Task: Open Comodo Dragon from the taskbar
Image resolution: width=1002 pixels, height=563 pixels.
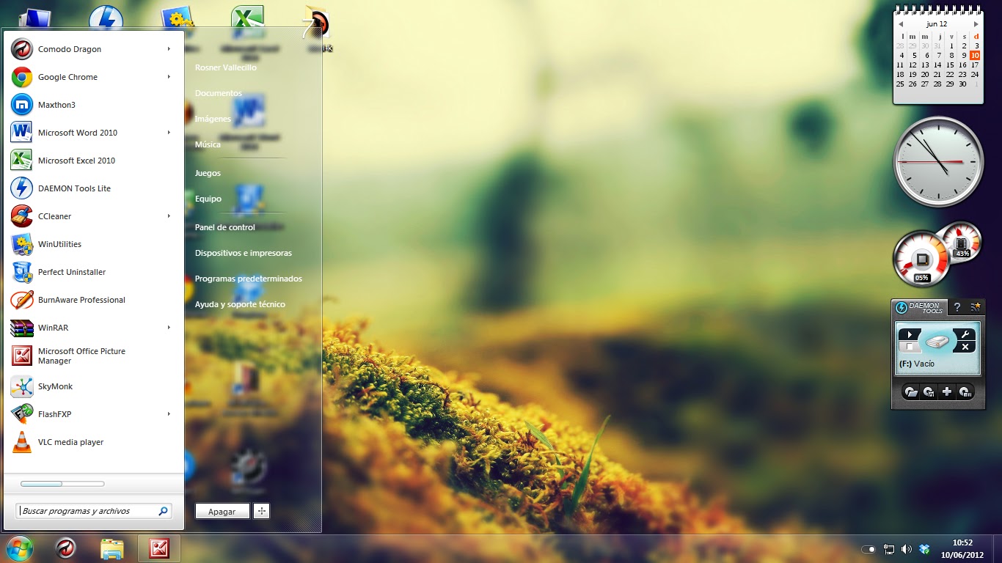Action: [x=66, y=548]
